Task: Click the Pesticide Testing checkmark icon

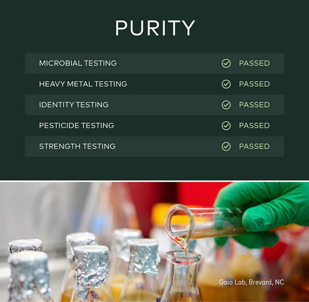Action: pos(226,126)
